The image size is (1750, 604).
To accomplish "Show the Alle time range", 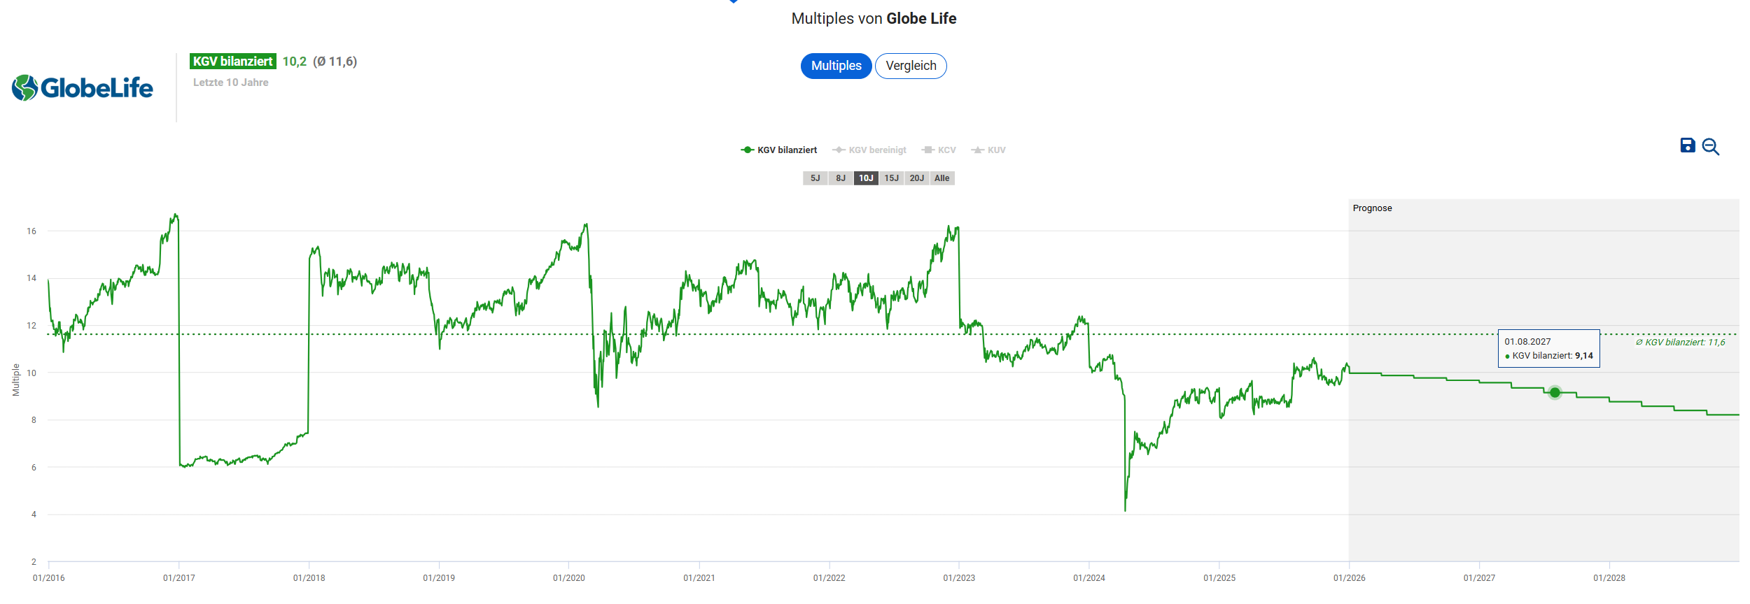I will click(942, 178).
